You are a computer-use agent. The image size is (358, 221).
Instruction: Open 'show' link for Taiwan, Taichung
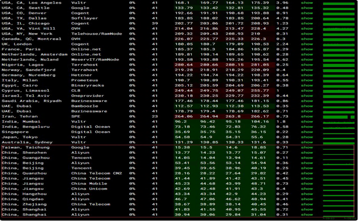pyautogui.click(x=307, y=147)
